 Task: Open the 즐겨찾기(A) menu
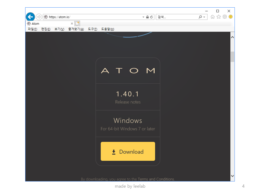[76, 29]
